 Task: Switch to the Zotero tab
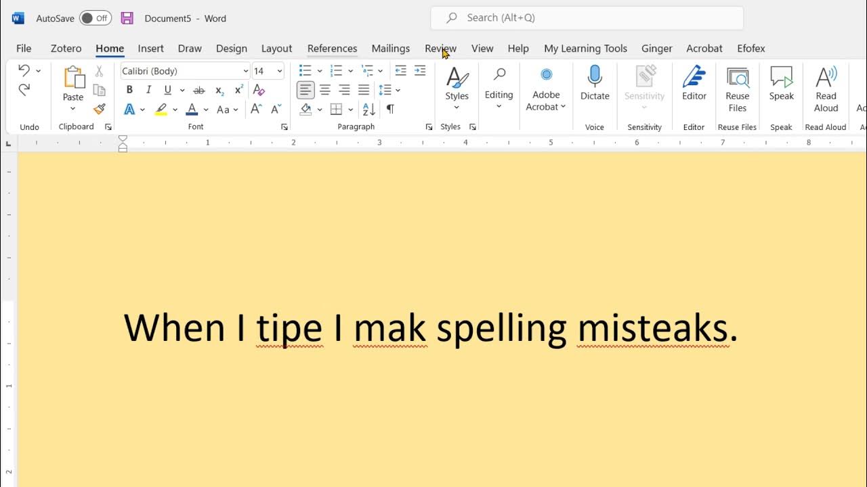click(x=66, y=48)
